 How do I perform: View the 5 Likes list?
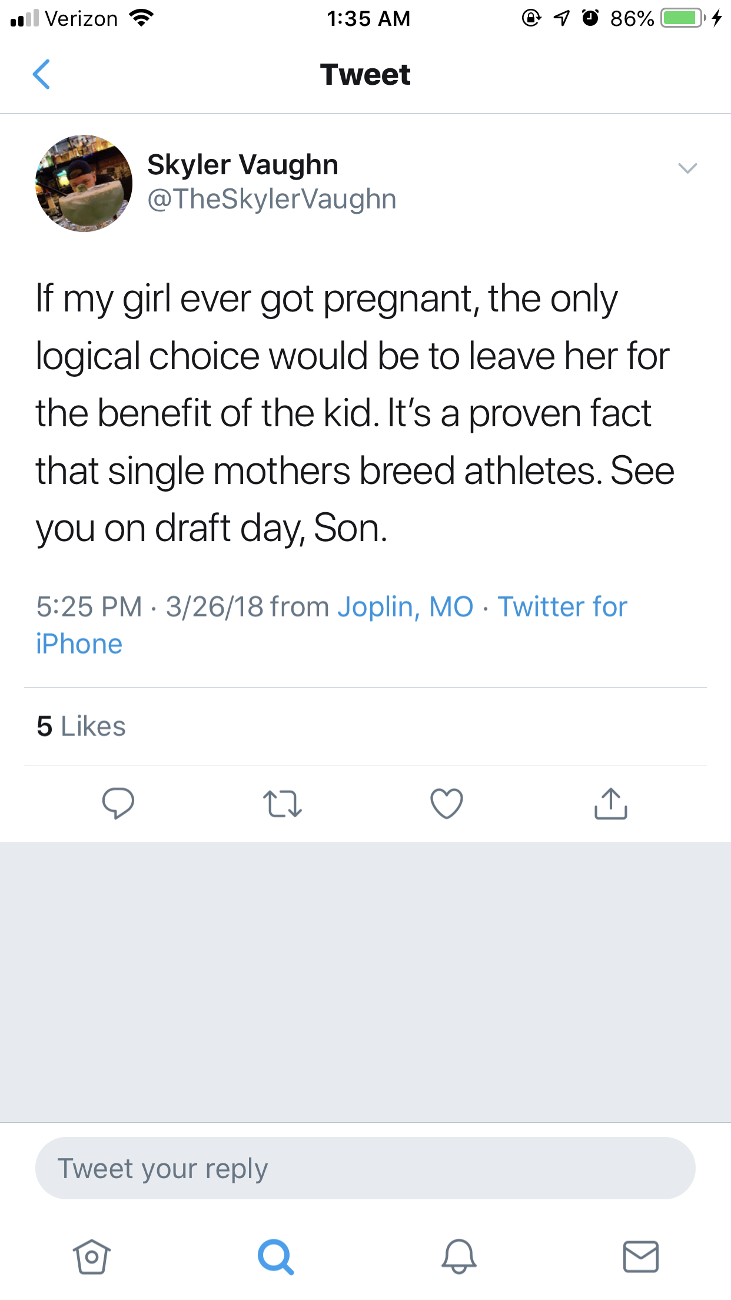[x=81, y=726]
